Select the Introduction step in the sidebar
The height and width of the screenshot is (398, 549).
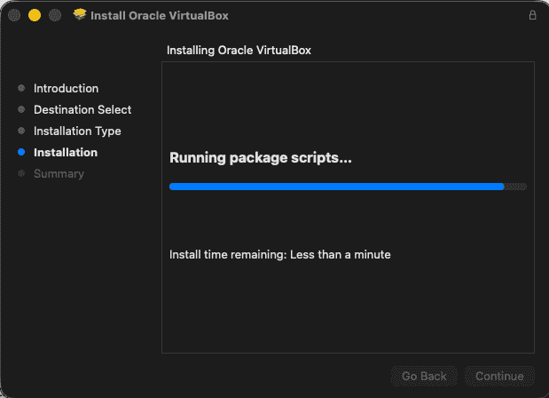pos(66,89)
